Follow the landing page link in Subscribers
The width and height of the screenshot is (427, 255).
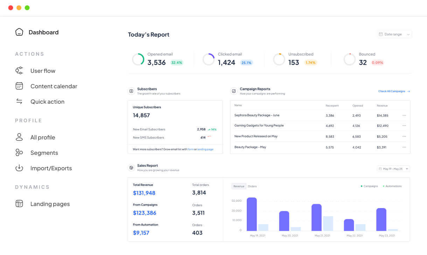click(x=205, y=149)
